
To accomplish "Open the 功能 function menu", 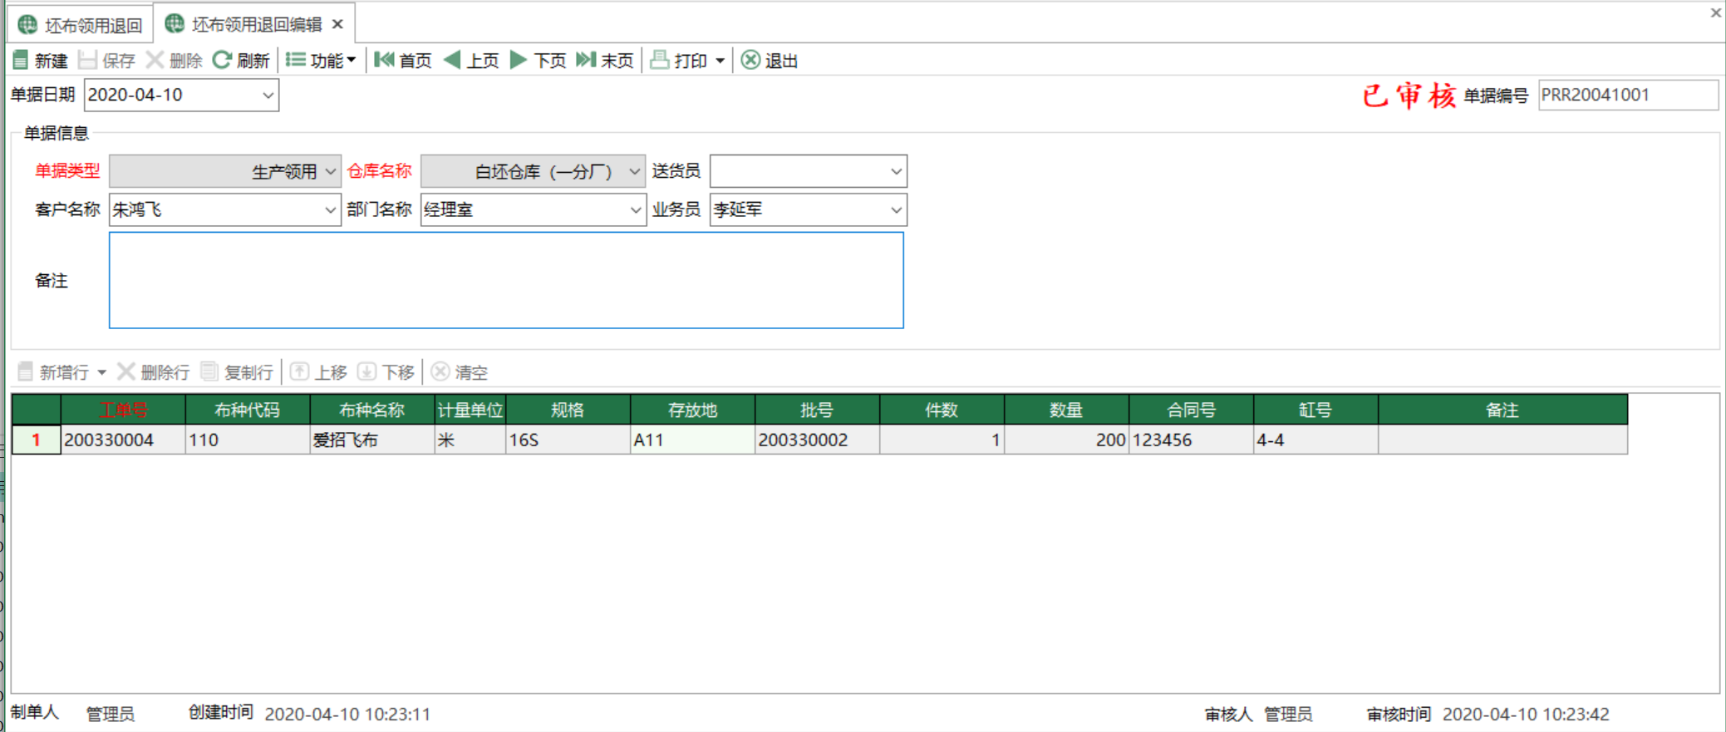I will click(321, 60).
